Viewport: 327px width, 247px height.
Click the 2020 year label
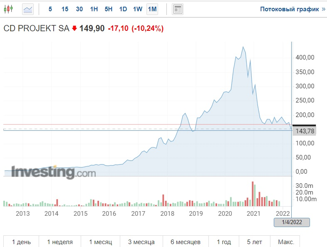225,214
